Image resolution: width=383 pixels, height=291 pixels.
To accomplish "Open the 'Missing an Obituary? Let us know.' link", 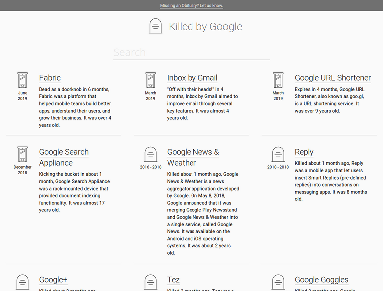I will tap(191, 5).
